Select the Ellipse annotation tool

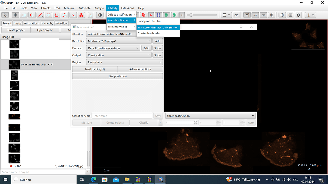(32, 15)
